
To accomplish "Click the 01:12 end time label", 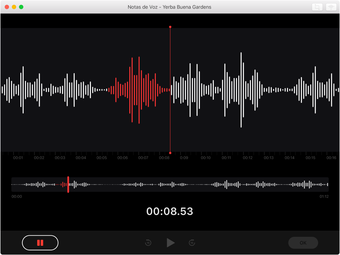I will coord(324,197).
